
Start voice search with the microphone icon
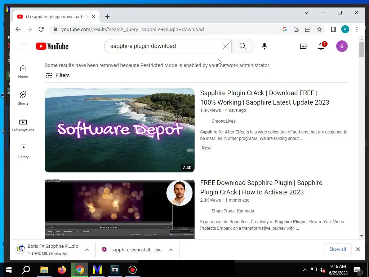(264, 46)
